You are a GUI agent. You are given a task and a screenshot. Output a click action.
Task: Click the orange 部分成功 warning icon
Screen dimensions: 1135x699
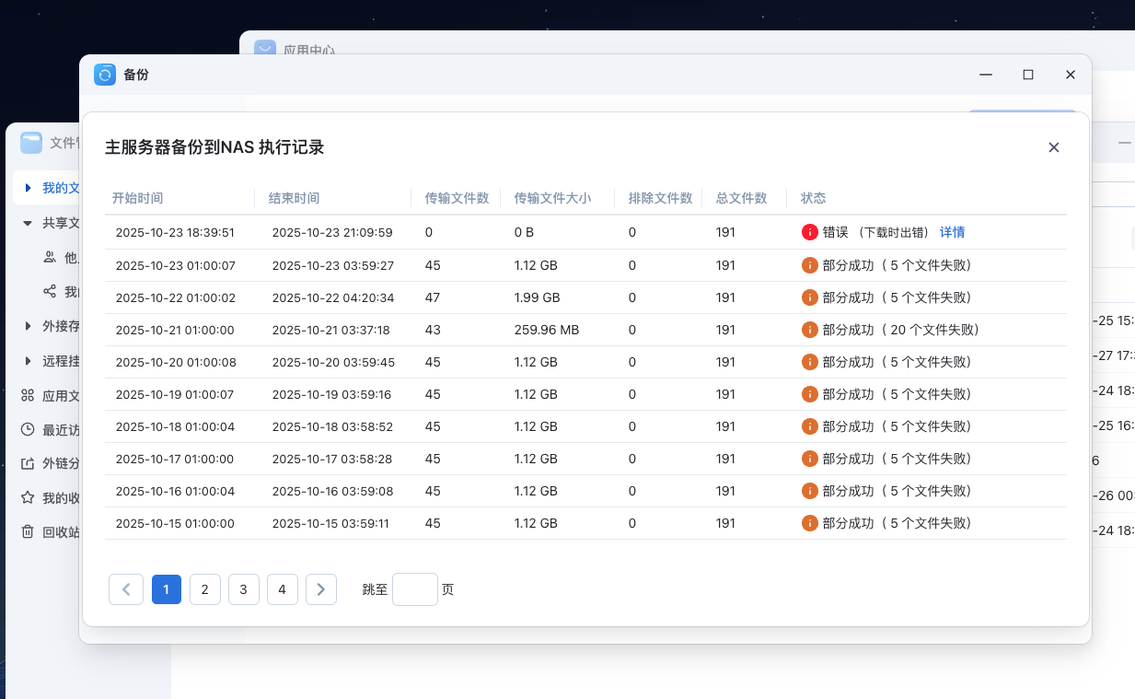pos(810,265)
